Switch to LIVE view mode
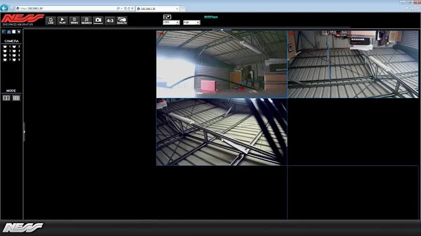The height and width of the screenshot is (236, 421). click(51, 20)
